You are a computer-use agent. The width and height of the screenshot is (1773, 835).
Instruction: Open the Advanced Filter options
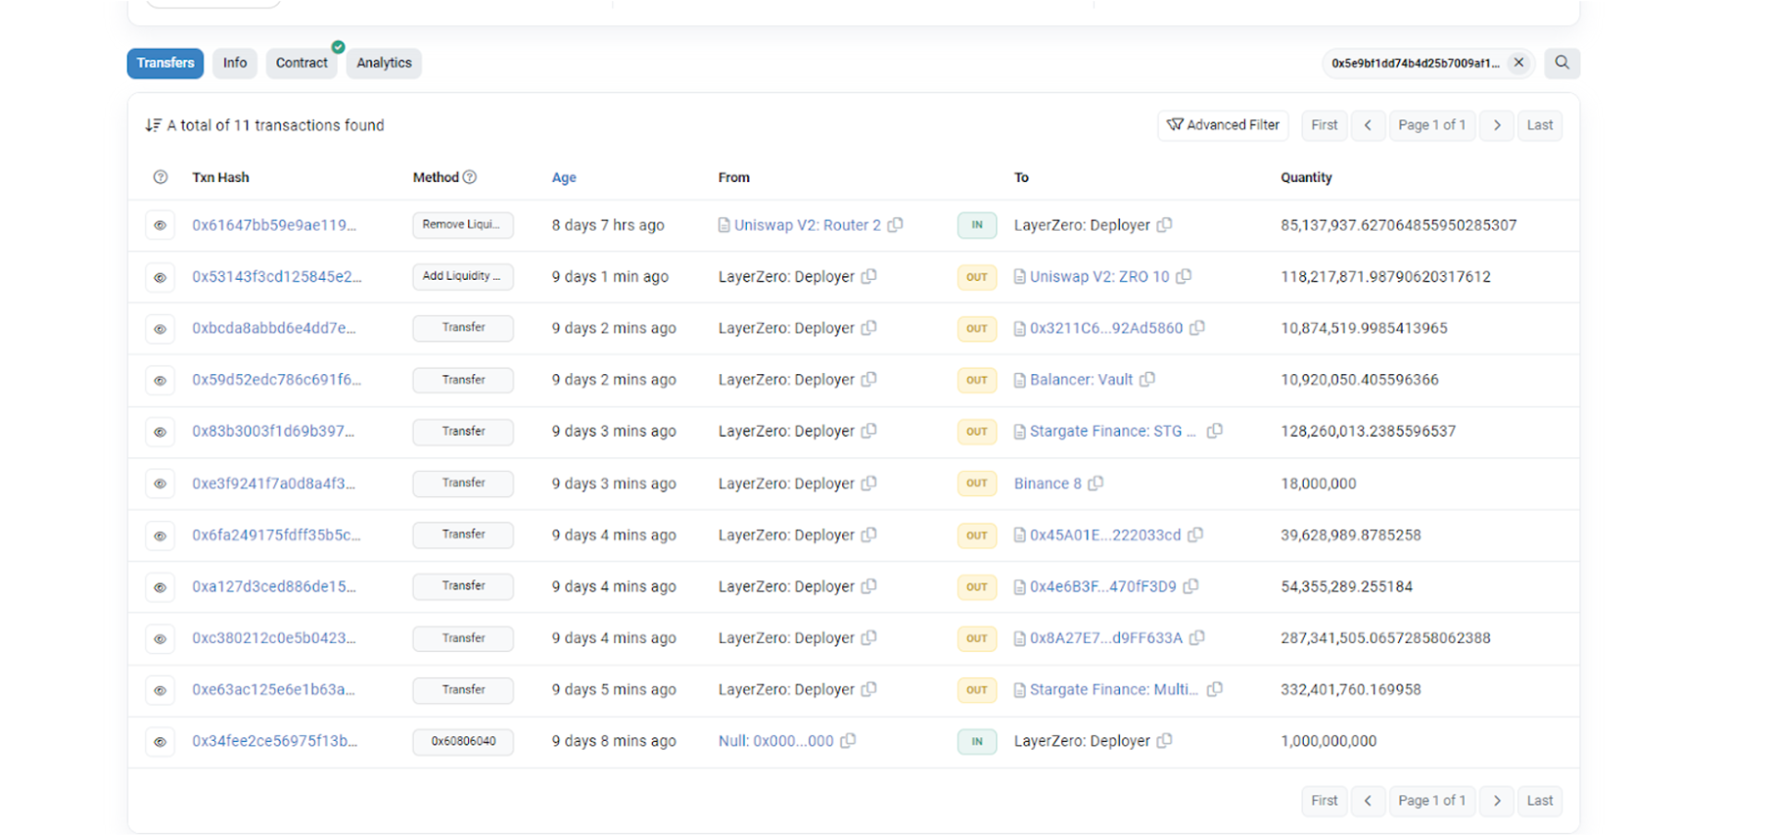pos(1224,125)
